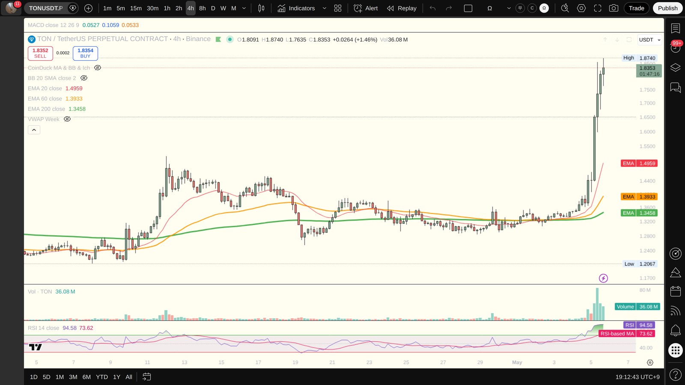This screenshot has width=685, height=385.
Task: Open the indicator templates grid icon
Action: click(x=338, y=8)
